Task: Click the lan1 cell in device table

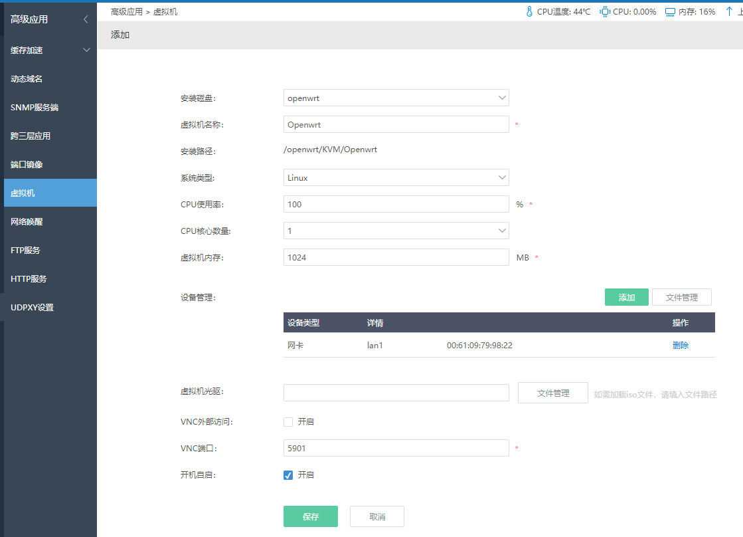Action: 374,346
